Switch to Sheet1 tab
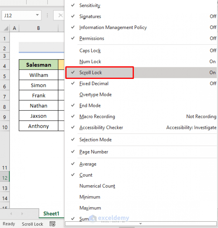Image resolution: width=218 pixels, height=228 pixels. [51, 213]
